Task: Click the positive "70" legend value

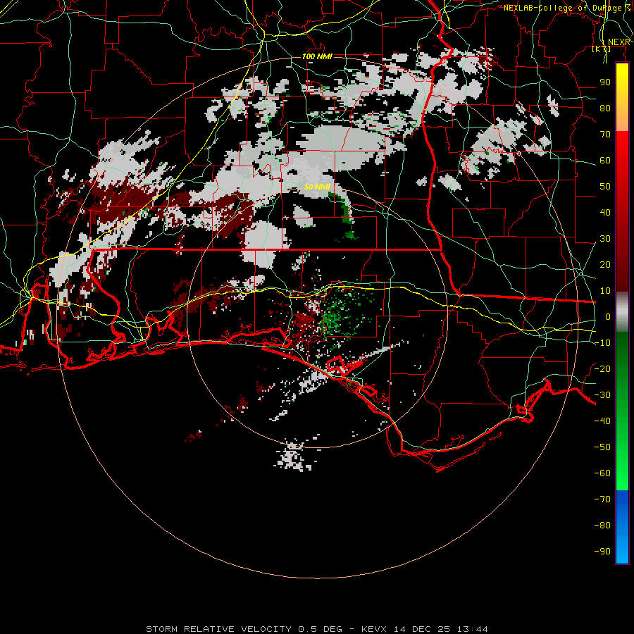Action: tap(605, 135)
